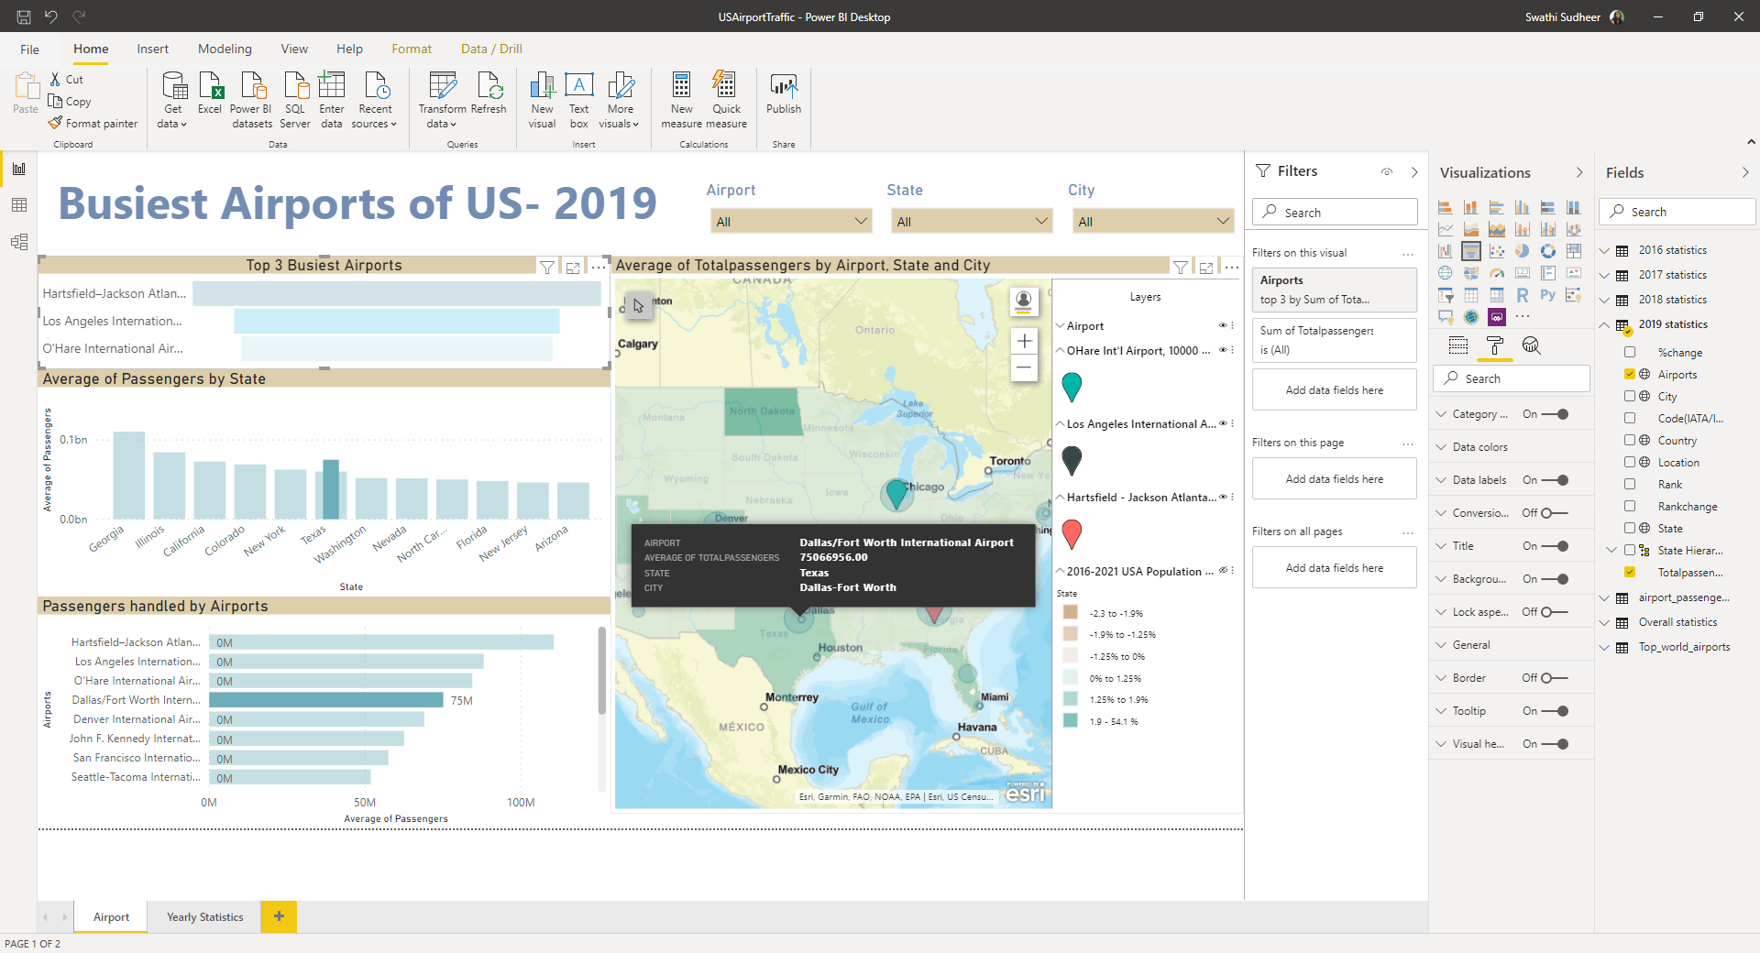The width and height of the screenshot is (1760, 953).
Task: Click Format painter in Clipboard group
Action: (x=93, y=124)
